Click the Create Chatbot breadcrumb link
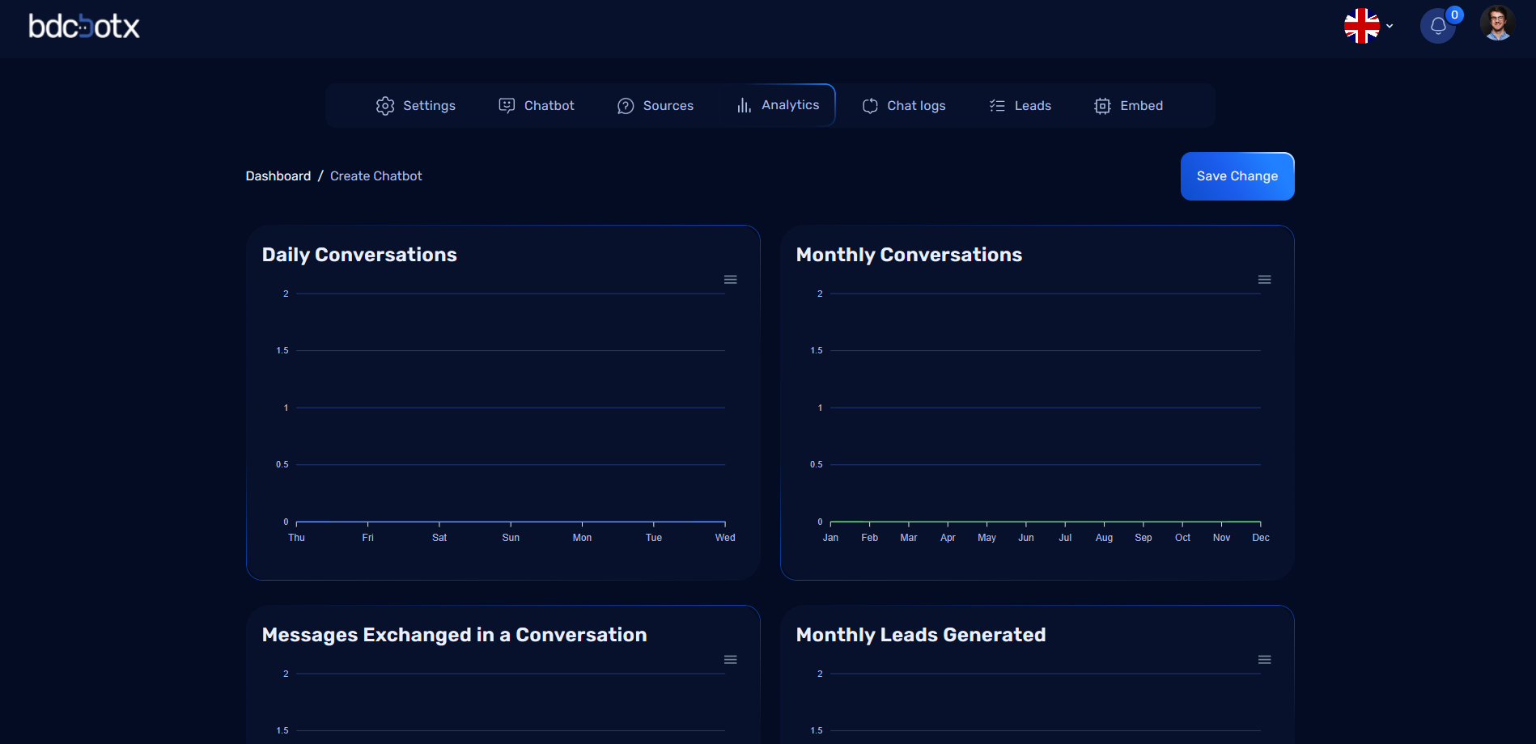 tap(376, 175)
